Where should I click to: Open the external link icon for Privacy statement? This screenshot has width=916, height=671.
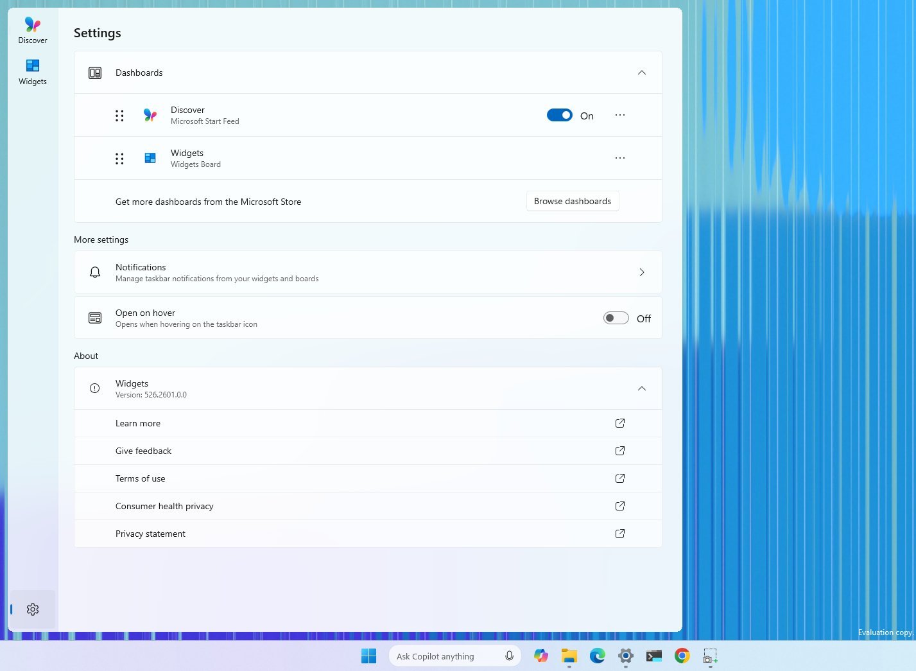[619, 534]
